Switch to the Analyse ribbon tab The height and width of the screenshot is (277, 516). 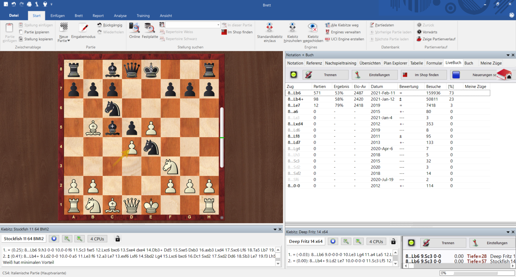(120, 15)
